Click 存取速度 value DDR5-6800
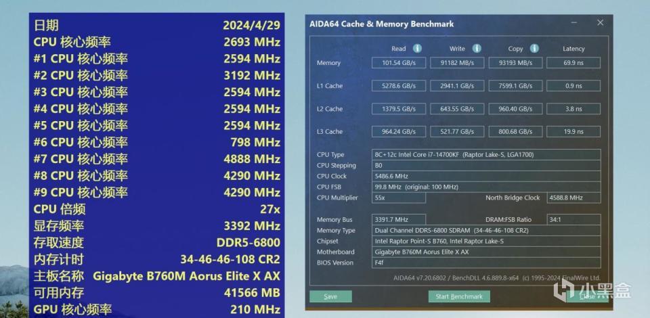 (x=248, y=243)
